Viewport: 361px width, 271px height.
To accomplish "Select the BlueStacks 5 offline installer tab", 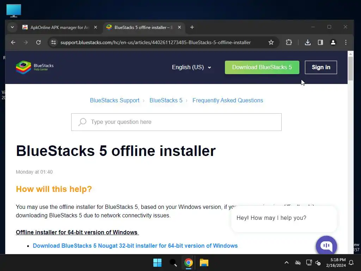I will click(144, 28).
